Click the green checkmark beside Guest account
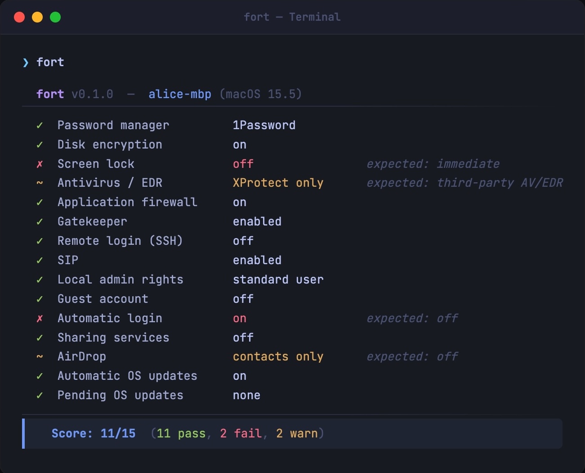The image size is (585, 473). coord(40,299)
